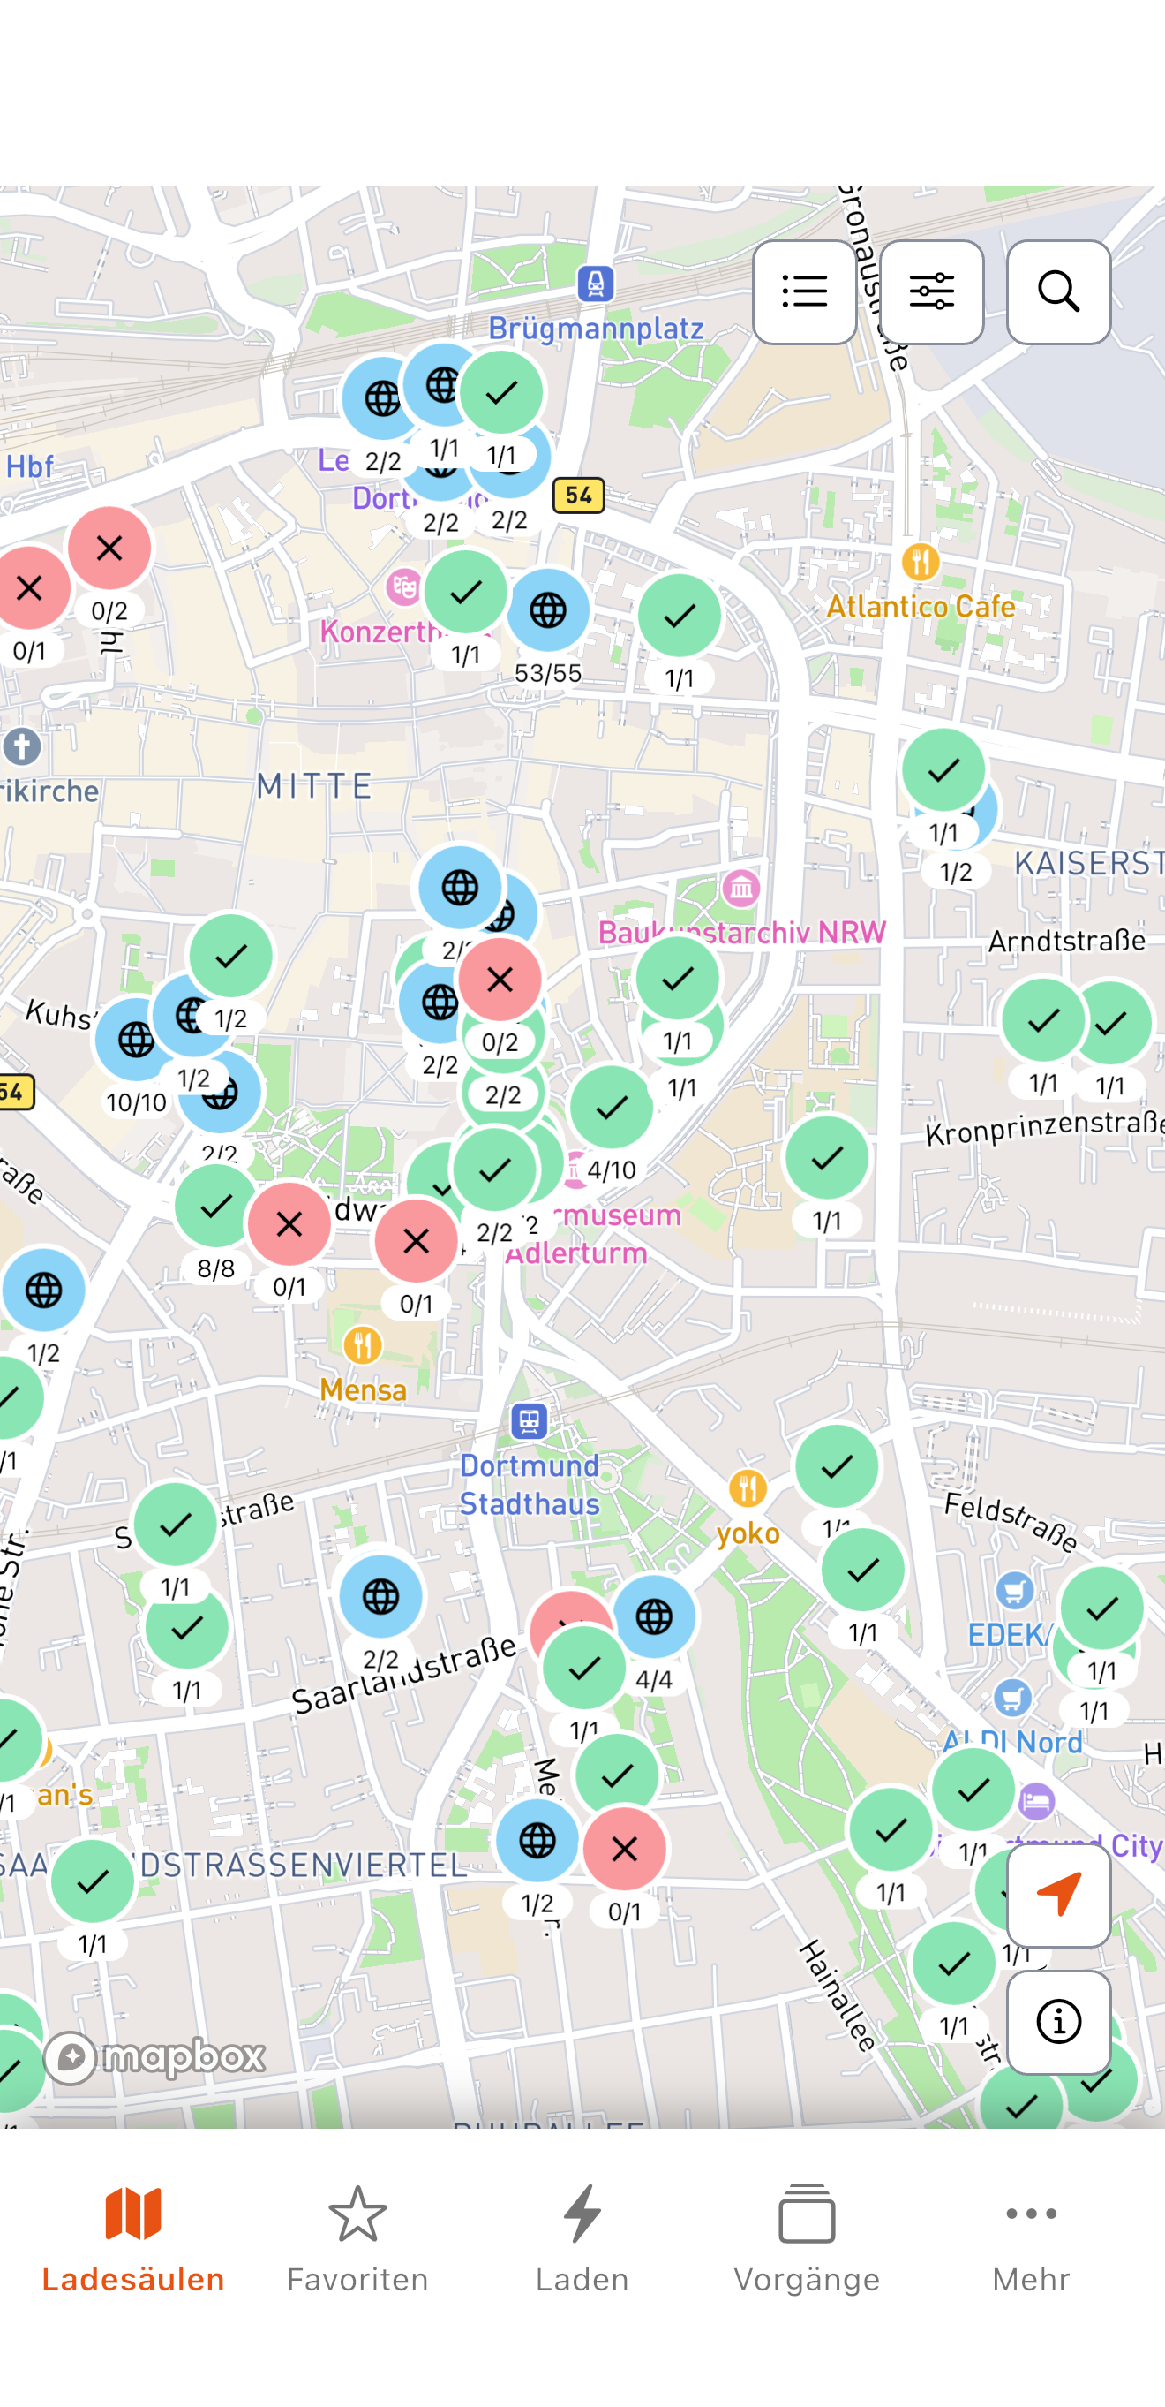This screenshot has width=1165, height=2407.
Task: Select 1/1 marker beside Konzerthaus
Action: pyautogui.click(x=466, y=593)
